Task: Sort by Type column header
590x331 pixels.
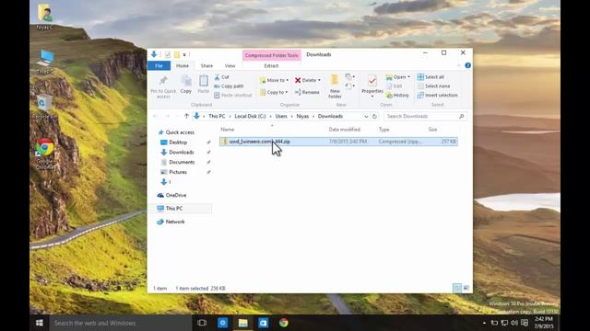Action: tap(383, 130)
